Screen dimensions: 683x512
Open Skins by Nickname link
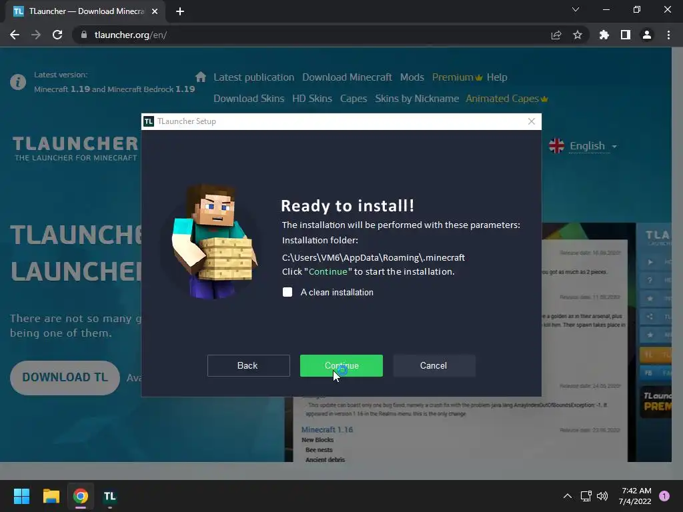pyautogui.click(x=417, y=99)
